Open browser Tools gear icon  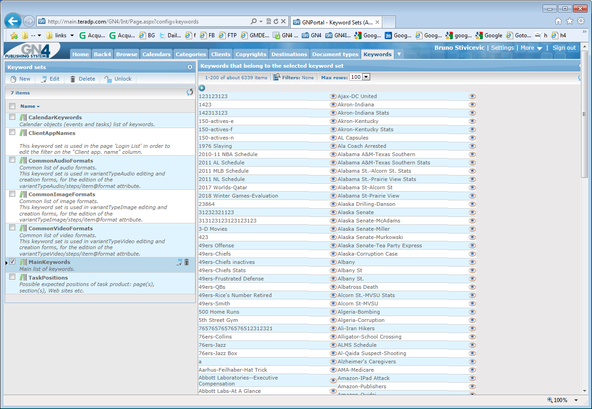pyautogui.click(x=581, y=21)
